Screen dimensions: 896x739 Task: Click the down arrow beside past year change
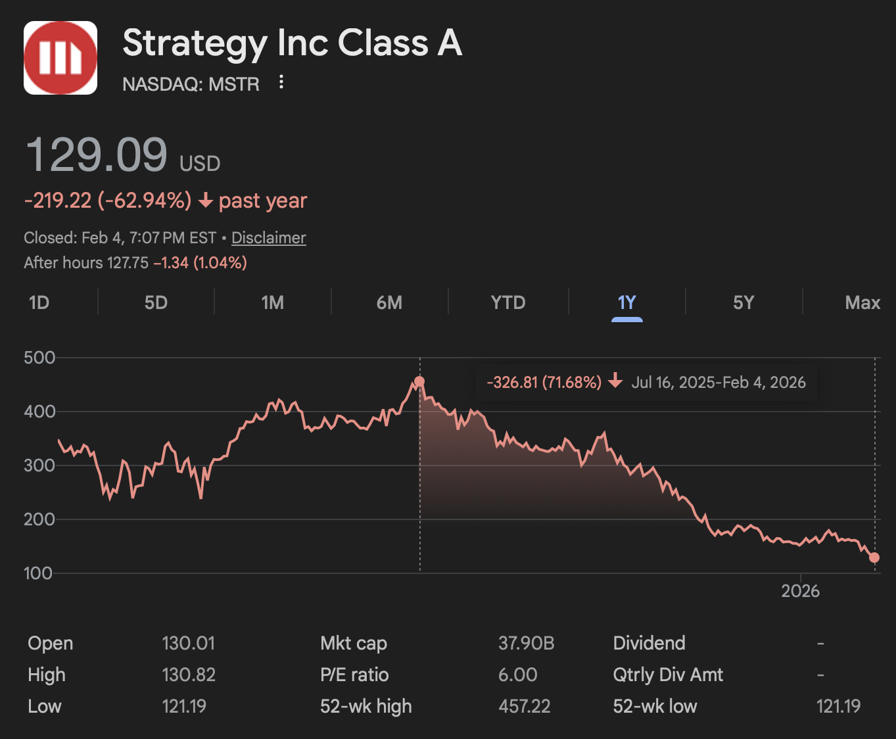(x=206, y=201)
